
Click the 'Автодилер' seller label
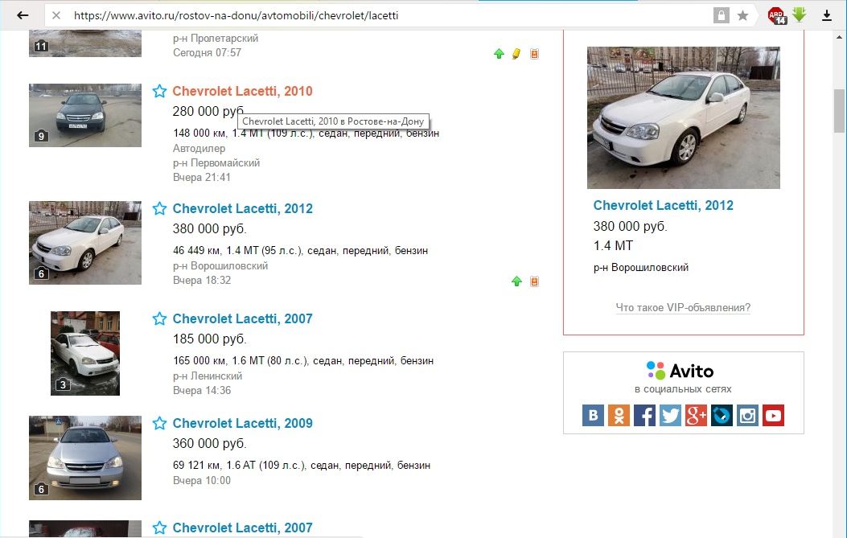[199, 148]
